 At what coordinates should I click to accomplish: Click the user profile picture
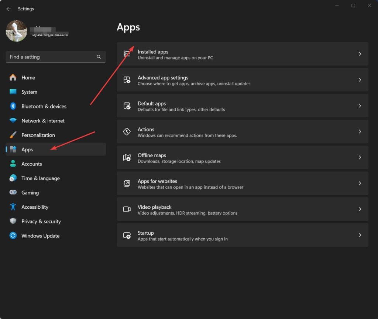pyautogui.click(x=17, y=31)
